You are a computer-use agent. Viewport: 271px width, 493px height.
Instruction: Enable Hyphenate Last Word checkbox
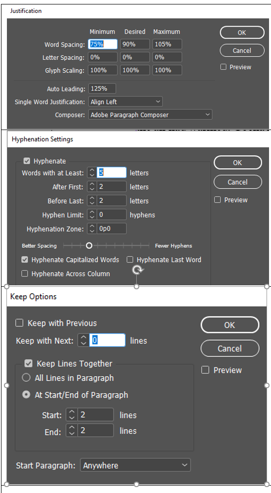[x=130, y=260]
